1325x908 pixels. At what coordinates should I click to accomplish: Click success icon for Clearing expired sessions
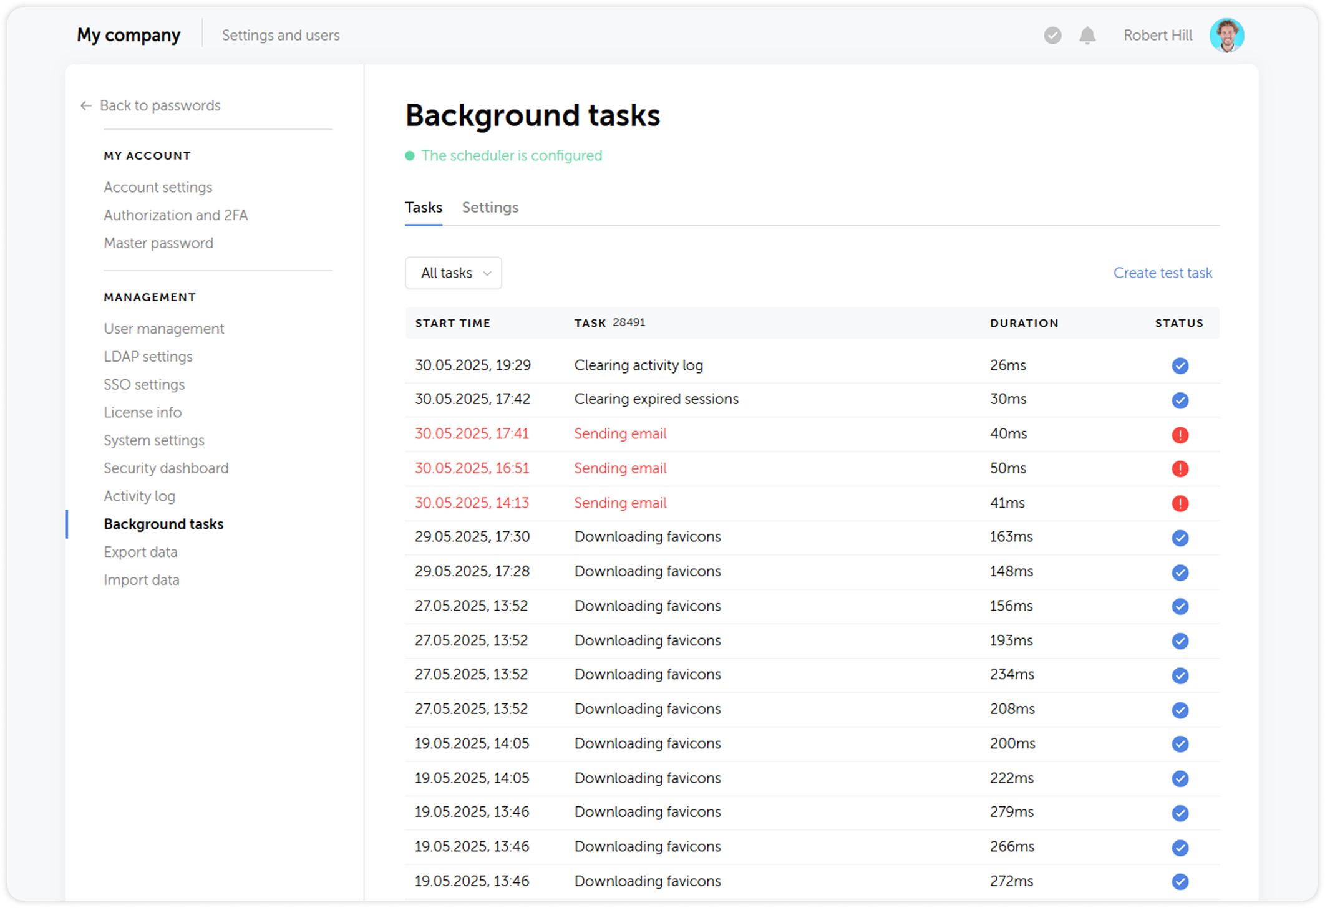click(1180, 400)
